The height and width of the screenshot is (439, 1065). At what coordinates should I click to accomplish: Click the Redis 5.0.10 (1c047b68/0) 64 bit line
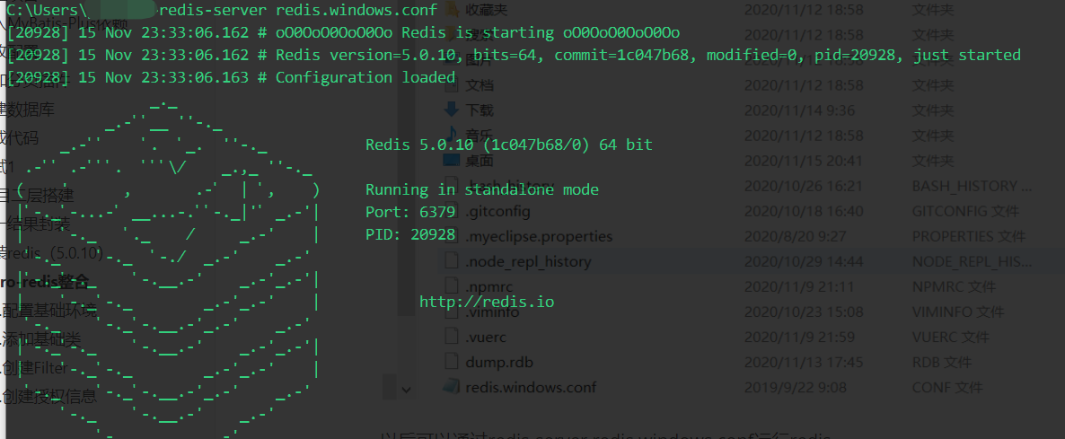coord(509,144)
